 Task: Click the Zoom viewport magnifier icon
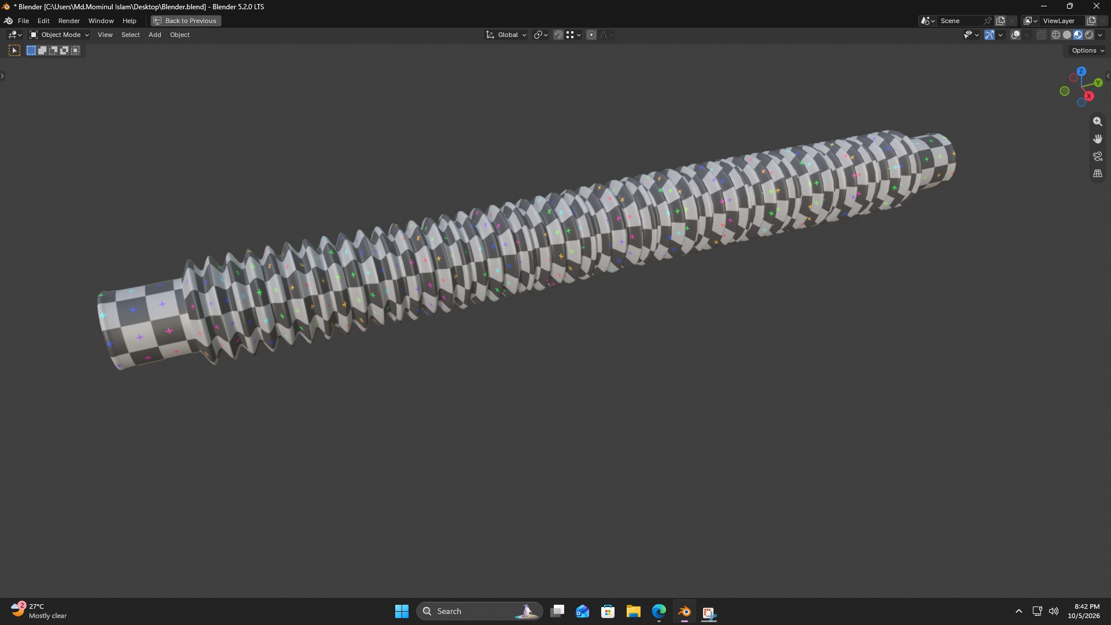[x=1097, y=122]
